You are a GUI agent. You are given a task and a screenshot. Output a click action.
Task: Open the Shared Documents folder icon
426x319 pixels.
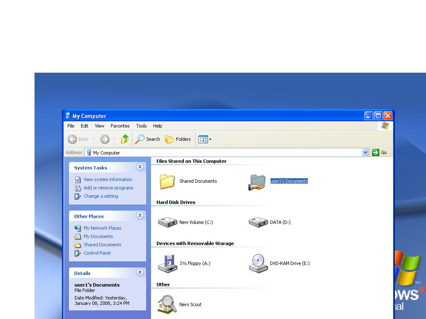click(x=167, y=182)
